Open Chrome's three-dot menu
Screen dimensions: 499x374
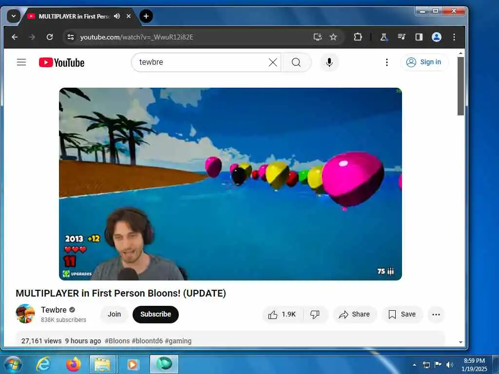[454, 37]
